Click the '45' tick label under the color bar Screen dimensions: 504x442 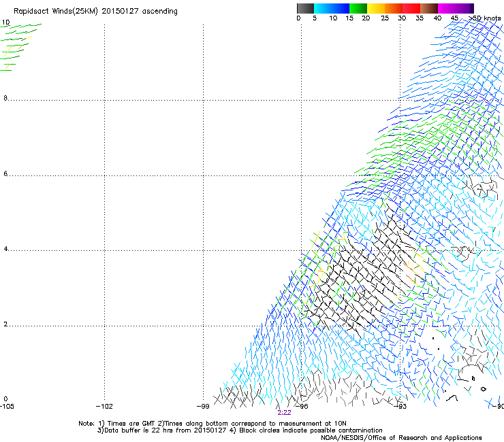point(454,18)
